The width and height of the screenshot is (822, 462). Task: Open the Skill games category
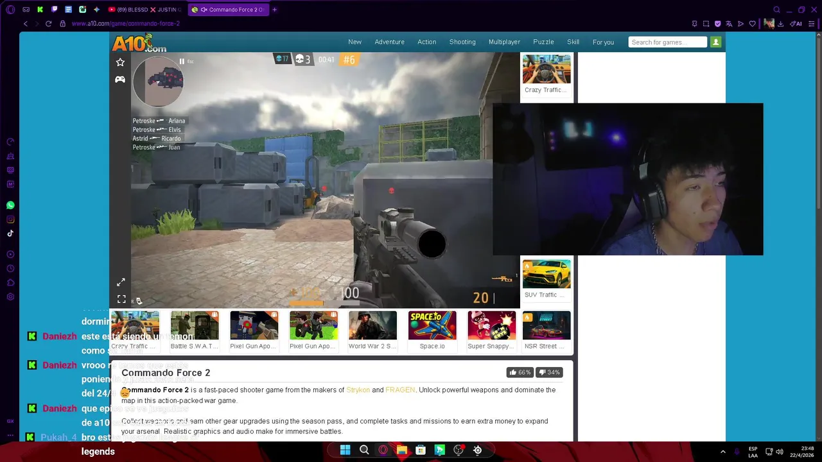[x=573, y=42]
